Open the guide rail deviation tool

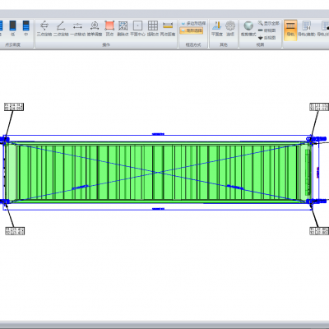307,29
